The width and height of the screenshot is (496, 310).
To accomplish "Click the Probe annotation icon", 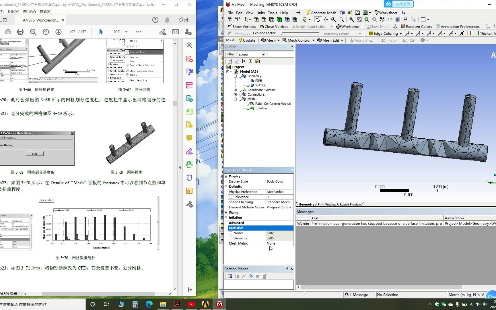I will click(389, 40).
